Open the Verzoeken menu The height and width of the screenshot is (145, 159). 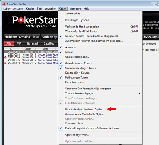click(50, 9)
